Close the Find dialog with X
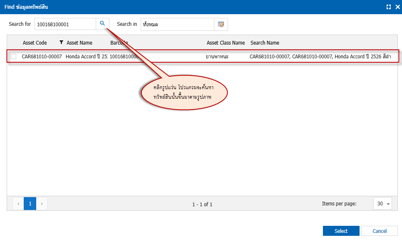This screenshot has height=240, width=402. (x=397, y=7)
